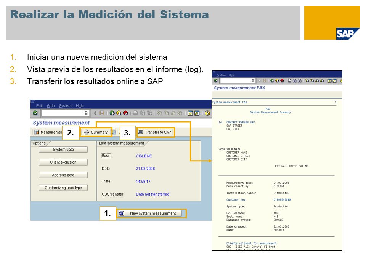This screenshot has width=366, height=274.
Task: Click Create shortcut icon in FAX window toolbar
Action: pyautogui.click(x=334, y=81)
